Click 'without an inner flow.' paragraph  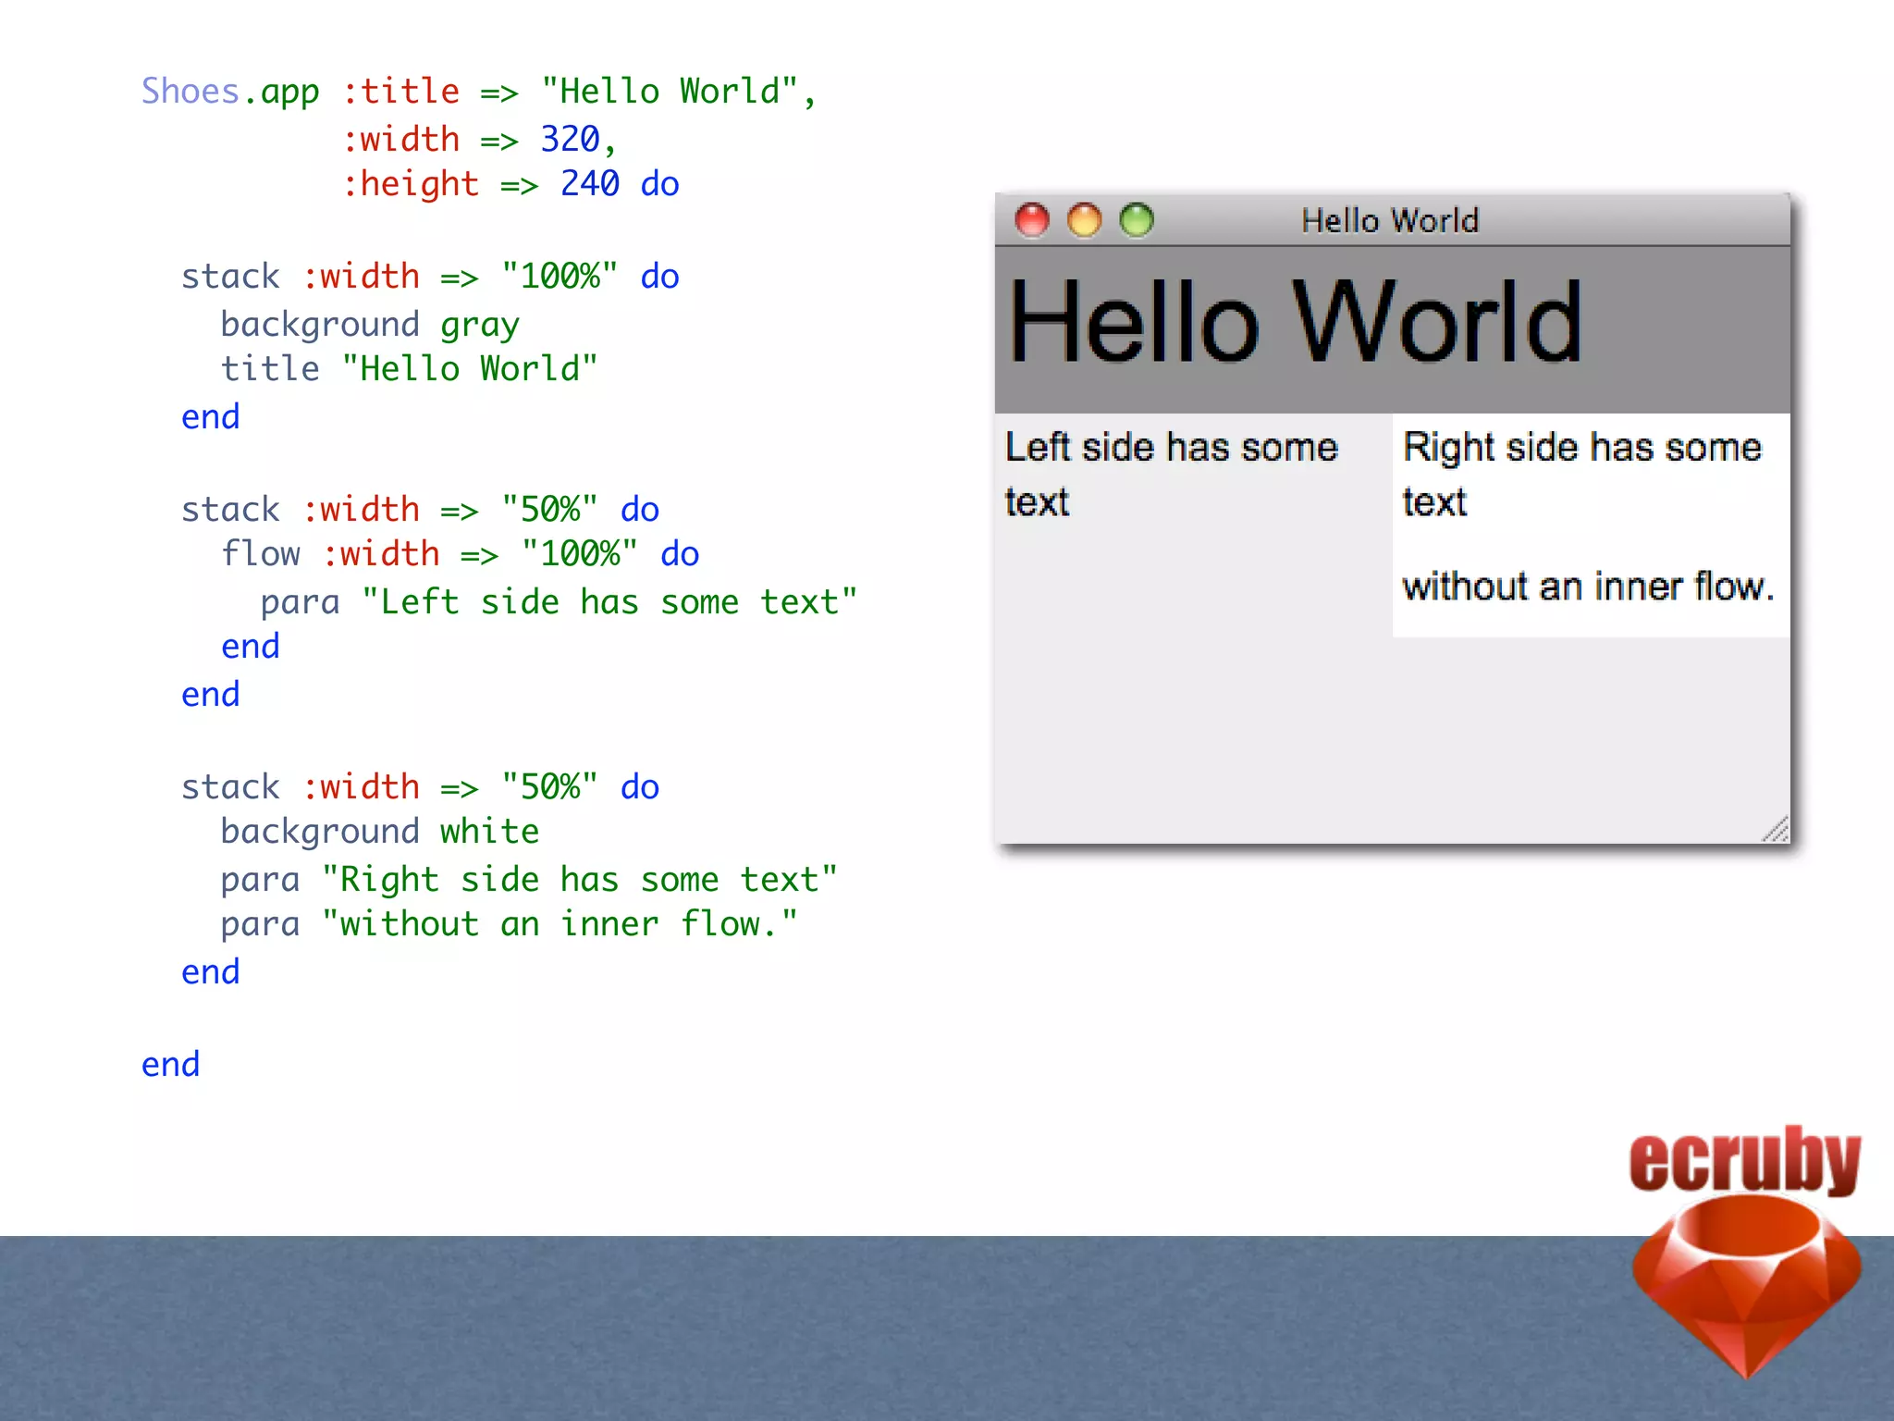[x=1587, y=587]
